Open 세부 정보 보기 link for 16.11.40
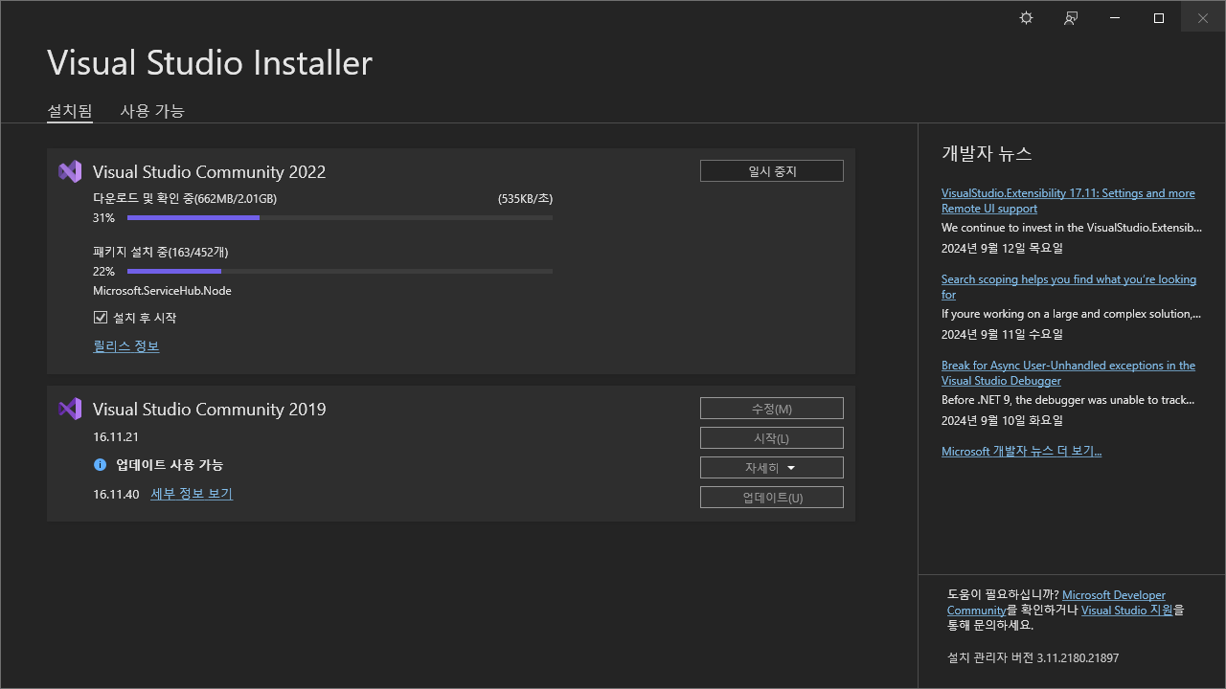The width and height of the screenshot is (1226, 689). 192,494
